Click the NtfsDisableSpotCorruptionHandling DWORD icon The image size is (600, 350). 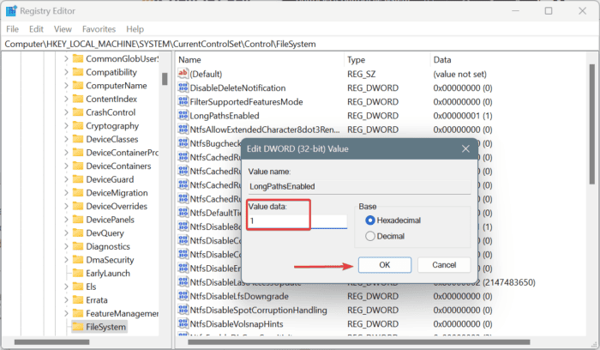183,310
